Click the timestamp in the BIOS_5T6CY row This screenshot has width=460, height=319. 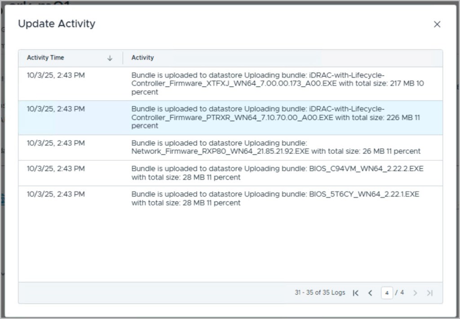pyautogui.click(x=56, y=194)
